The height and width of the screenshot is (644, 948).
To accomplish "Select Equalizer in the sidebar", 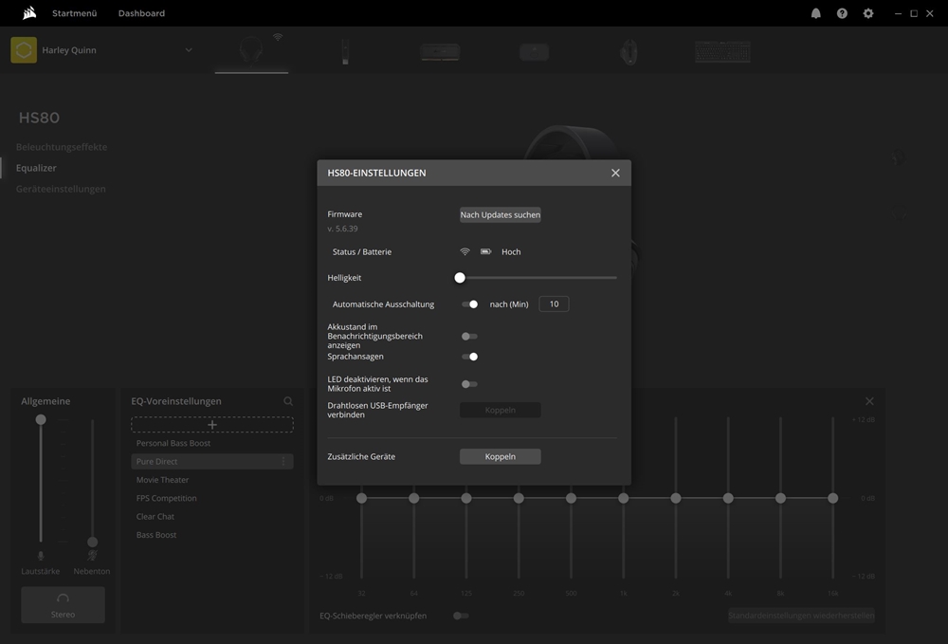I will (36, 168).
